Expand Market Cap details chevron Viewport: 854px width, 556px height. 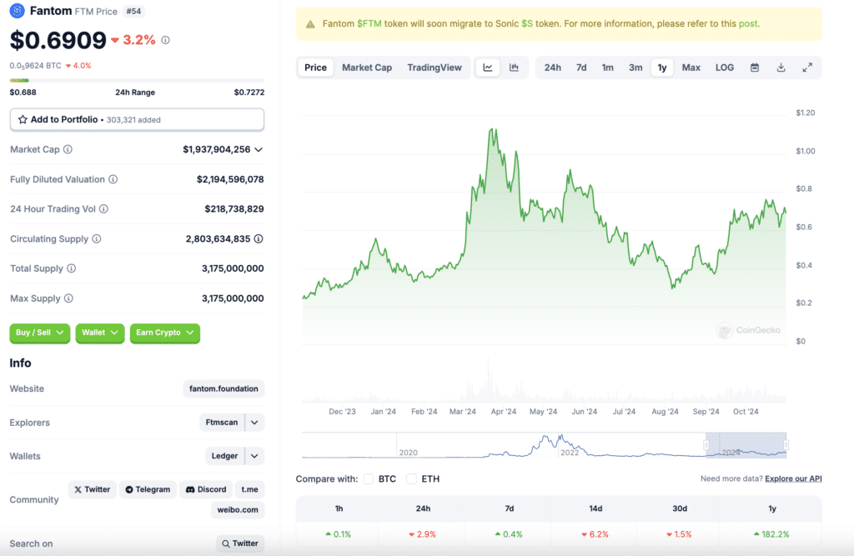tap(259, 150)
